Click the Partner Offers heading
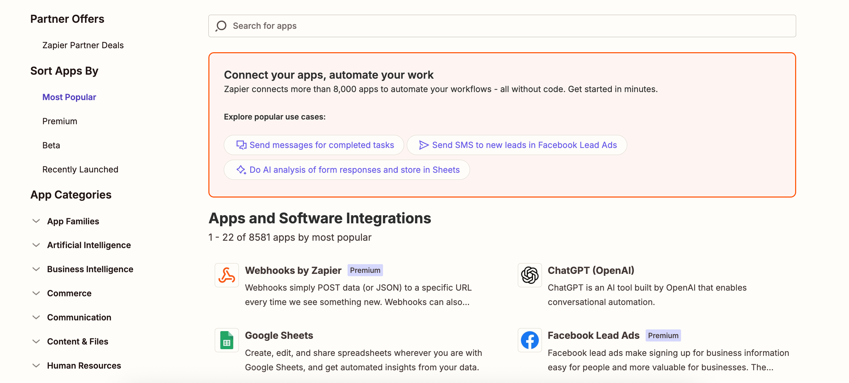Screen dimensions: 849x383 [x=67, y=19]
